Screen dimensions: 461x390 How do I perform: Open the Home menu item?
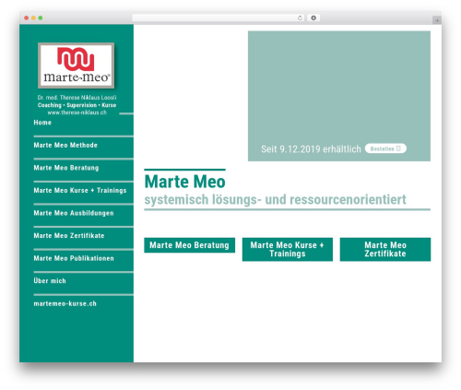pyautogui.click(x=42, y=123)
